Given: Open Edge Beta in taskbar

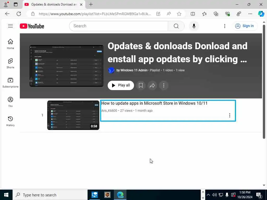Looking at the screenshot, I should tap(120, 195).
